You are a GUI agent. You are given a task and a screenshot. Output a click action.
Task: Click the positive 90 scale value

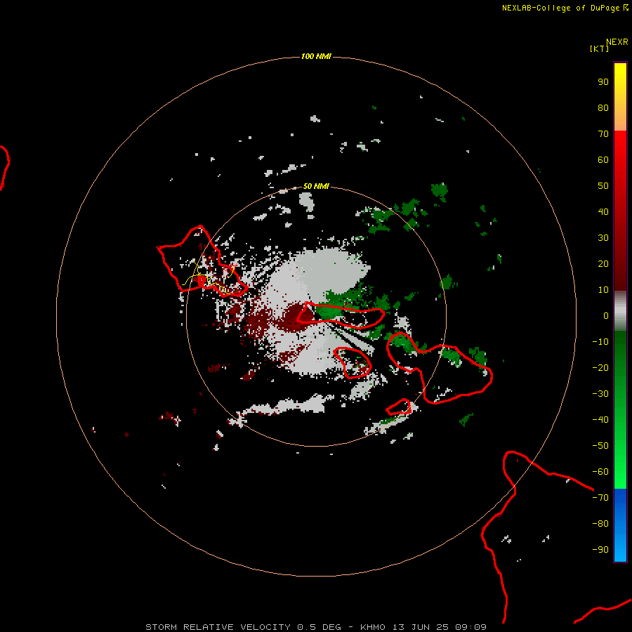pyautogui.click(x=603, y=82)
